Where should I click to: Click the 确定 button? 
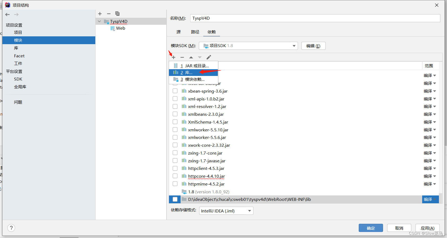tap(371, 228)
